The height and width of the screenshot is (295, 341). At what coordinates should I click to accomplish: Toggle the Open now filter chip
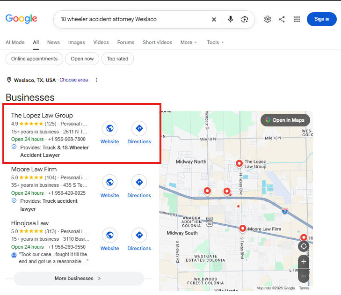pos(82,59)
